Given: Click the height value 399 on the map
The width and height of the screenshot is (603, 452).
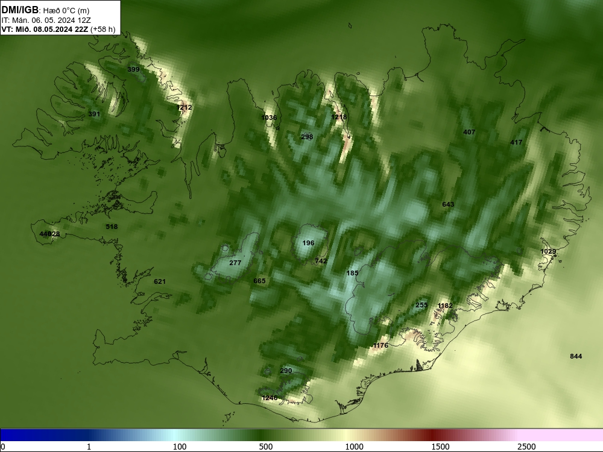Looking at the screenshot, I should pos(133,69).
